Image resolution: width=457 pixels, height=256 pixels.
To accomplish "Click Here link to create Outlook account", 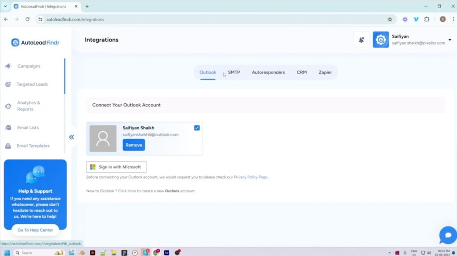I will coord(127,191).
